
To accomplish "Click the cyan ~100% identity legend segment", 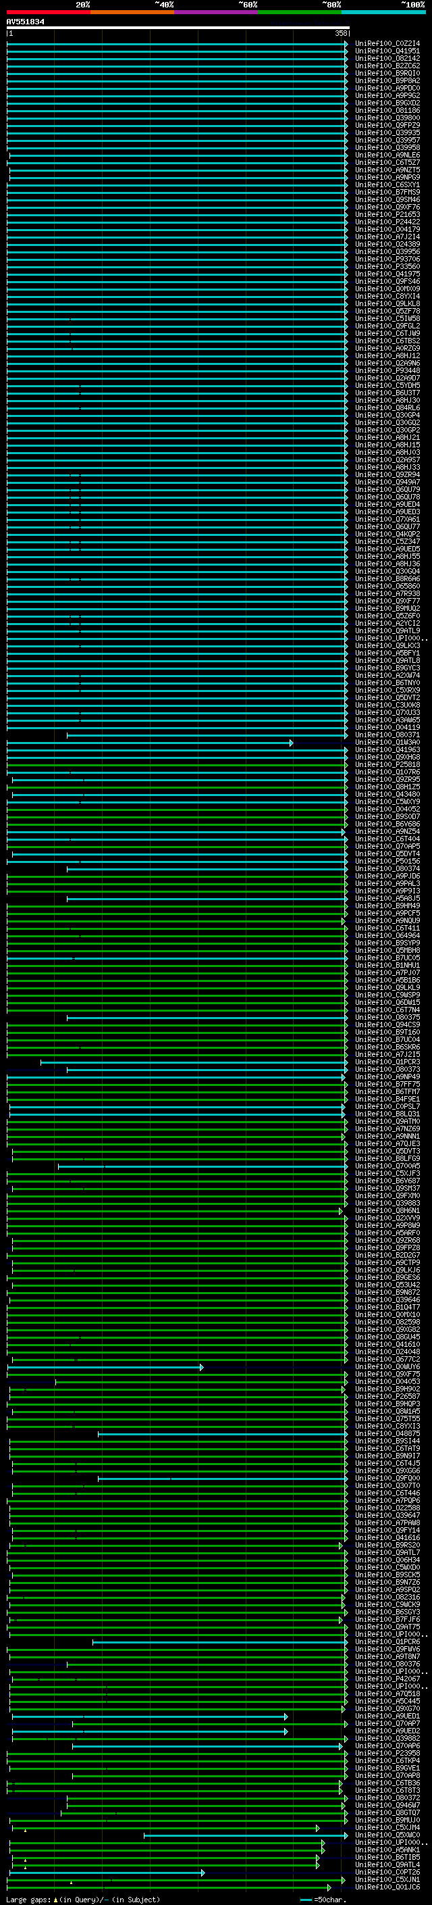I will [383, 12].
